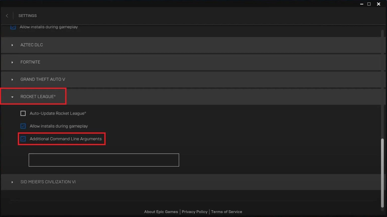Expand the AZTEC DLC section arrow
The height and width of the screenshot is (217, 387).
12,45
